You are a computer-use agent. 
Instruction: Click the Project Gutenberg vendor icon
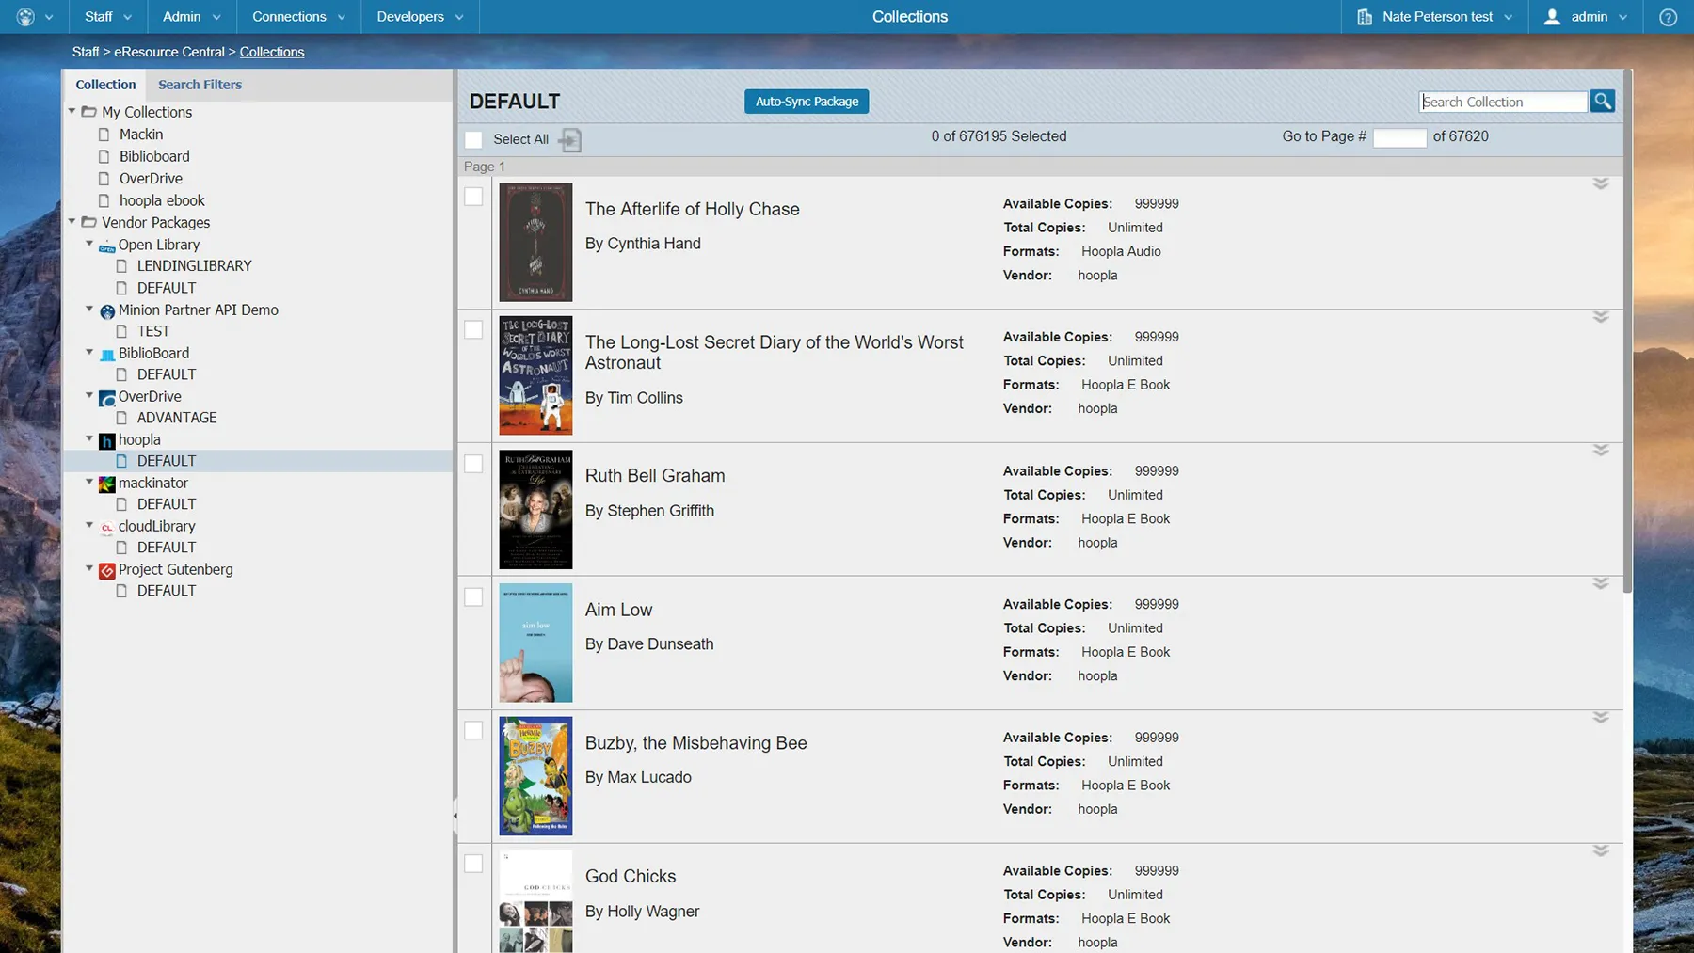[x=107, y=570]
